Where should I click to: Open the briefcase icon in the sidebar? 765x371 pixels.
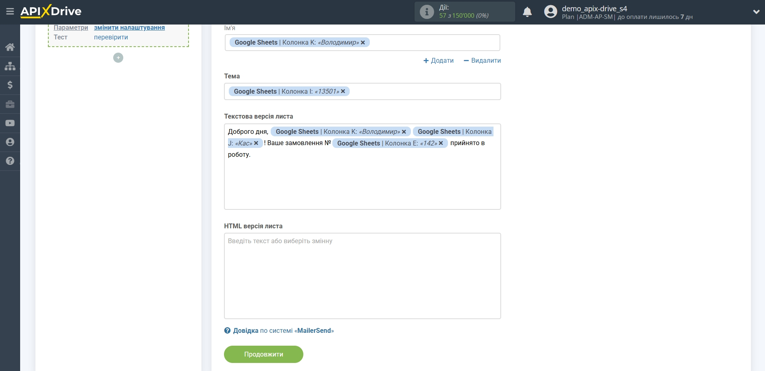[x=10, y=104]
